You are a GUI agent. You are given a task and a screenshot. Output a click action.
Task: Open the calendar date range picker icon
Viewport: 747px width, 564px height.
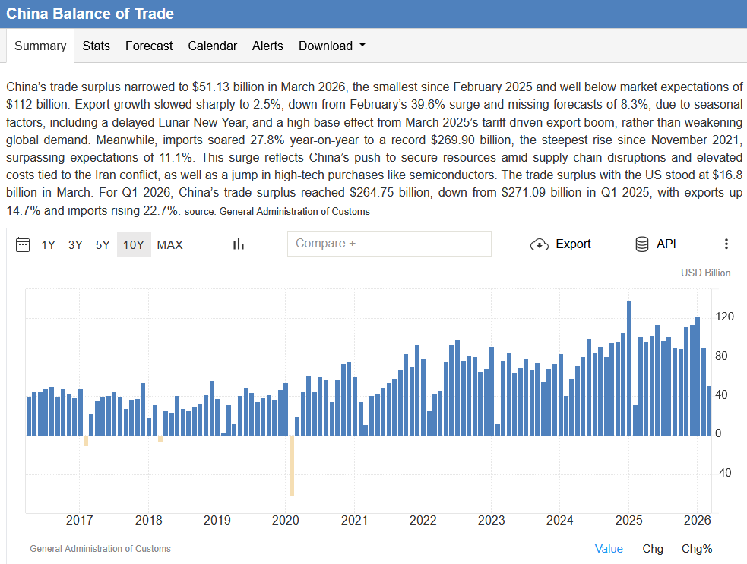point(22,244)
